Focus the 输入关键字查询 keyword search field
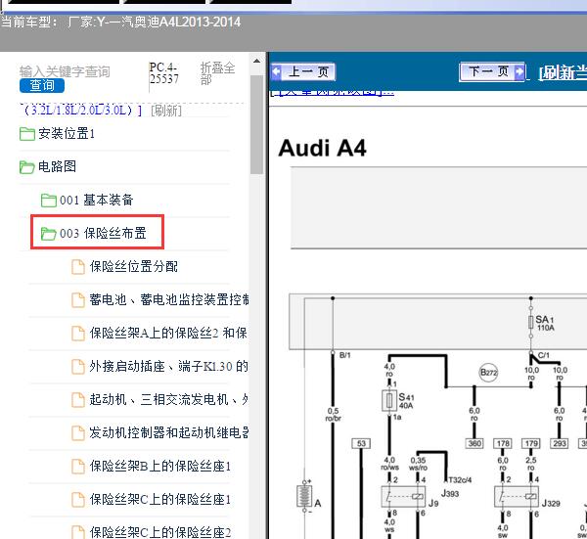587x539 pixels. (x=65, y=71)
